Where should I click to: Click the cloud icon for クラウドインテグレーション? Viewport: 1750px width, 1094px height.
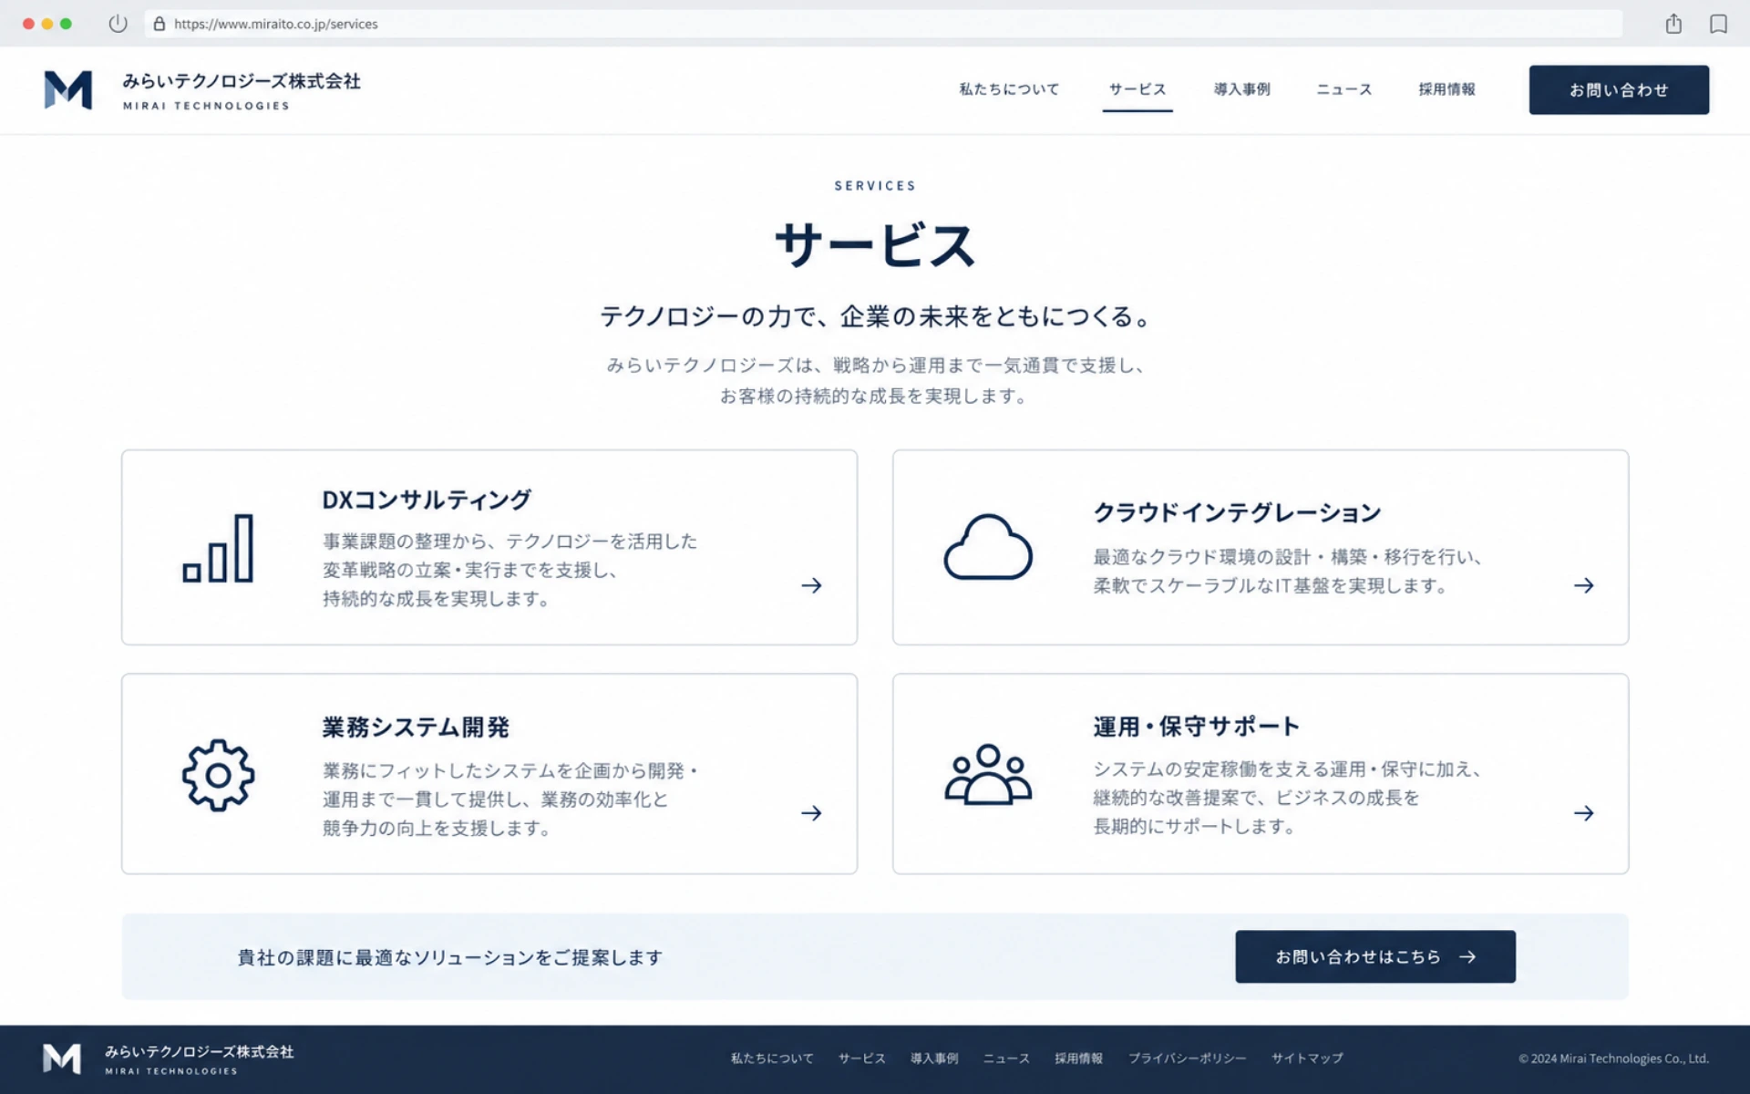tap(988, 547)
